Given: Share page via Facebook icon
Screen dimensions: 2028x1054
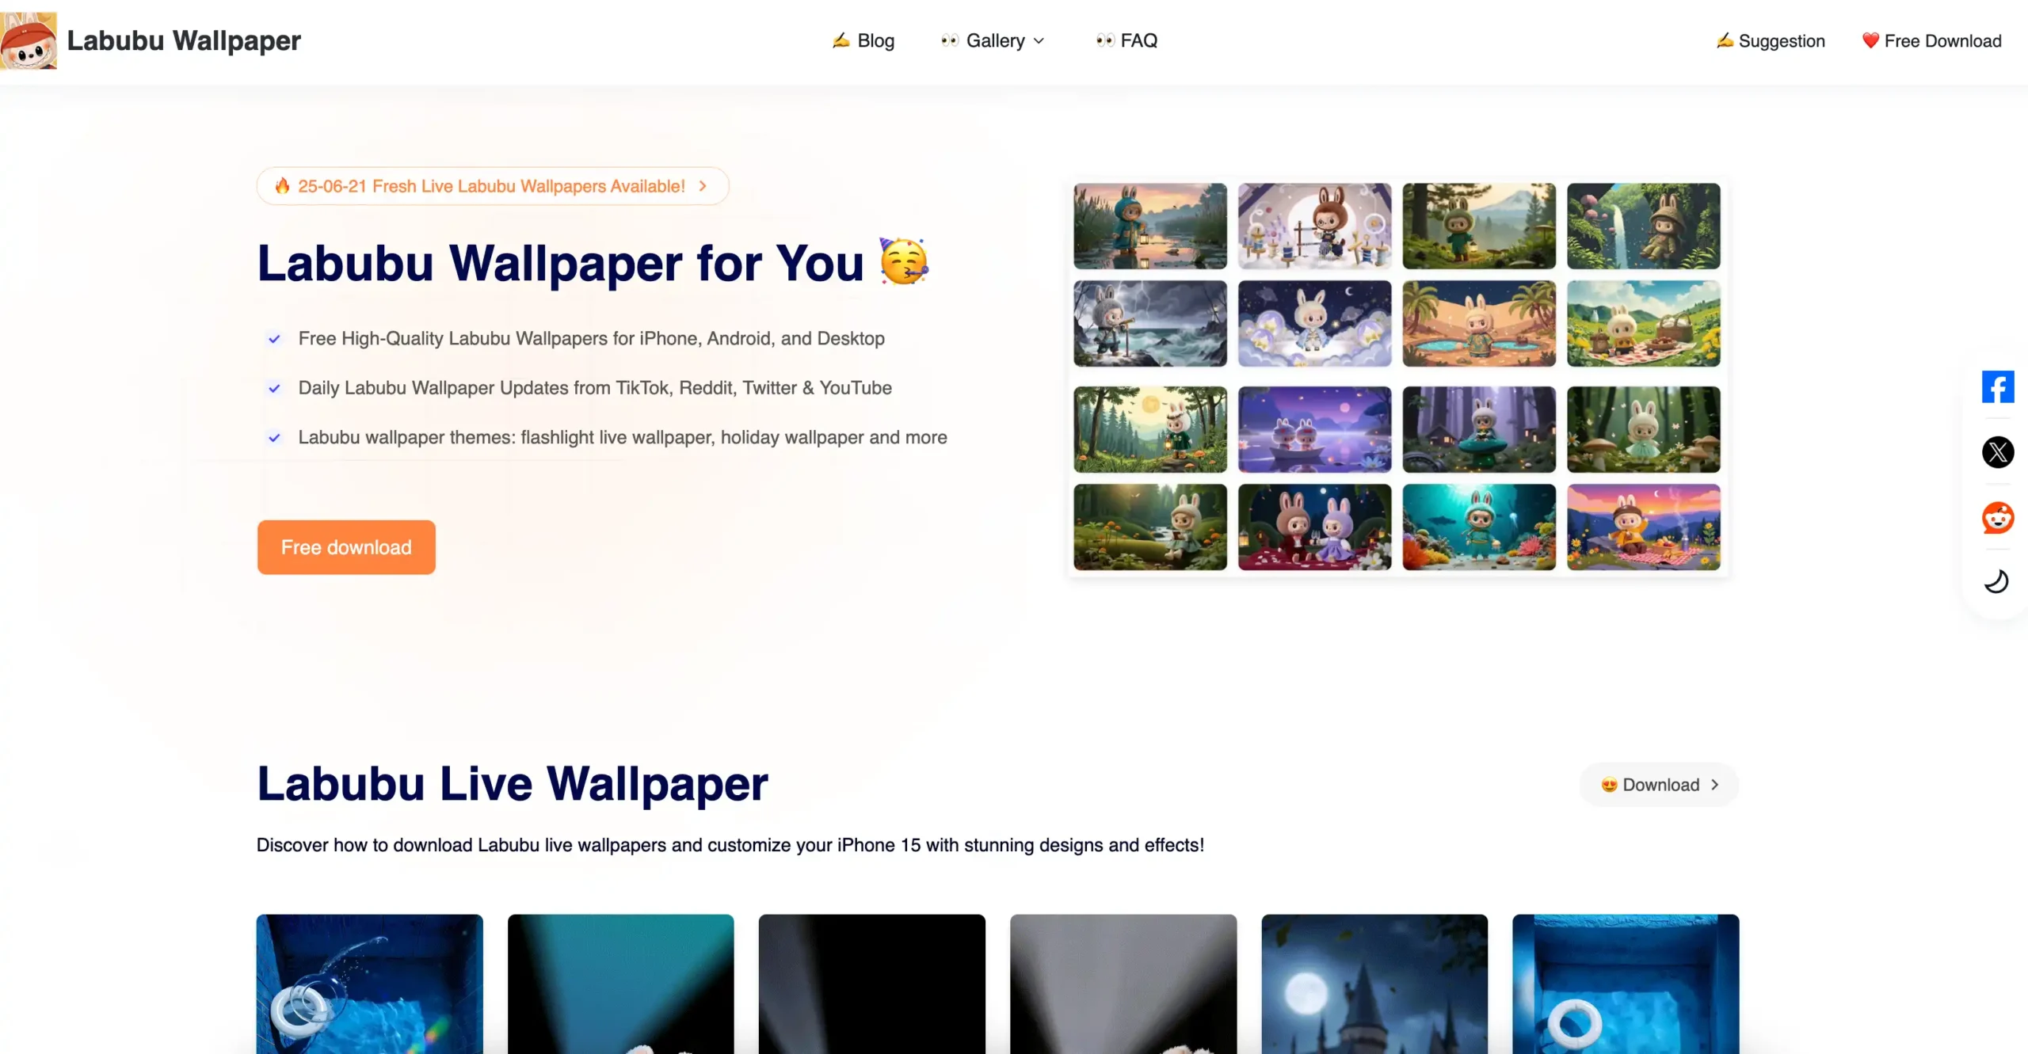Looking at the screenshot, I should click(x=1997, y=387).
